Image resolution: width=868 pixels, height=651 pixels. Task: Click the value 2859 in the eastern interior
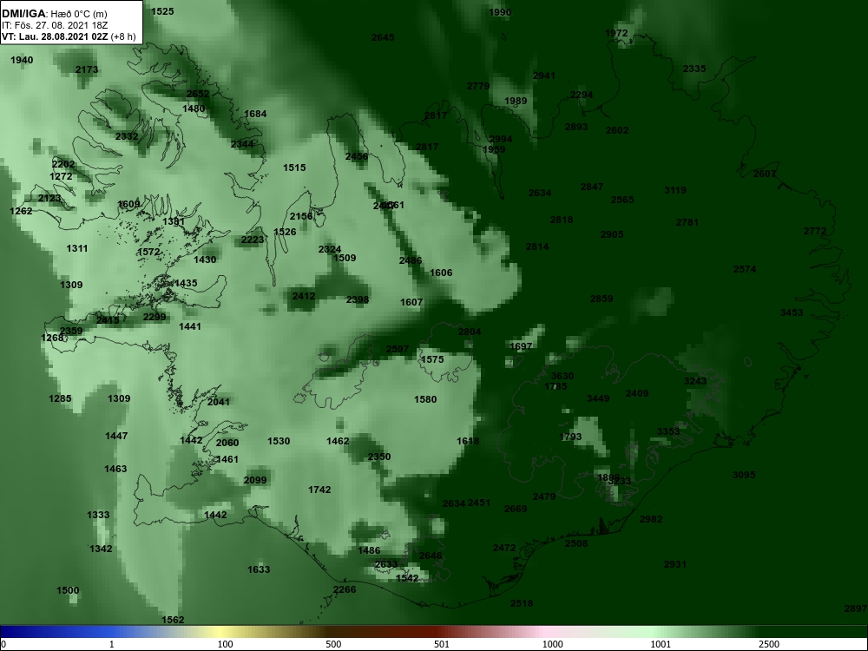point(602,299)
